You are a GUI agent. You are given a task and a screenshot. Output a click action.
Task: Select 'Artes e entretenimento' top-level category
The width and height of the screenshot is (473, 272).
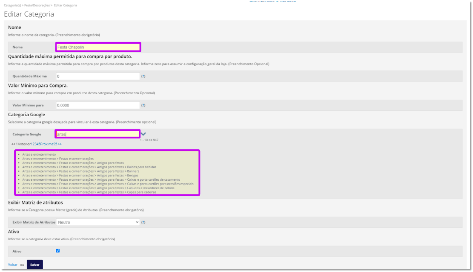coord(39,154)
